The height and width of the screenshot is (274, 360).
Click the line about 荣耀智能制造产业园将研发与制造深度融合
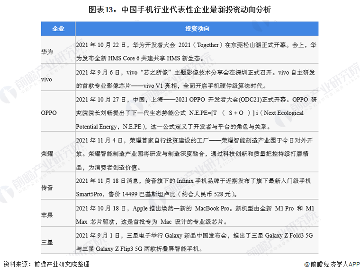click(x=192, y=154)
